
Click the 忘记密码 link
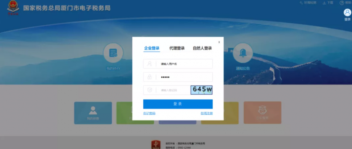[x=149, y=113]
